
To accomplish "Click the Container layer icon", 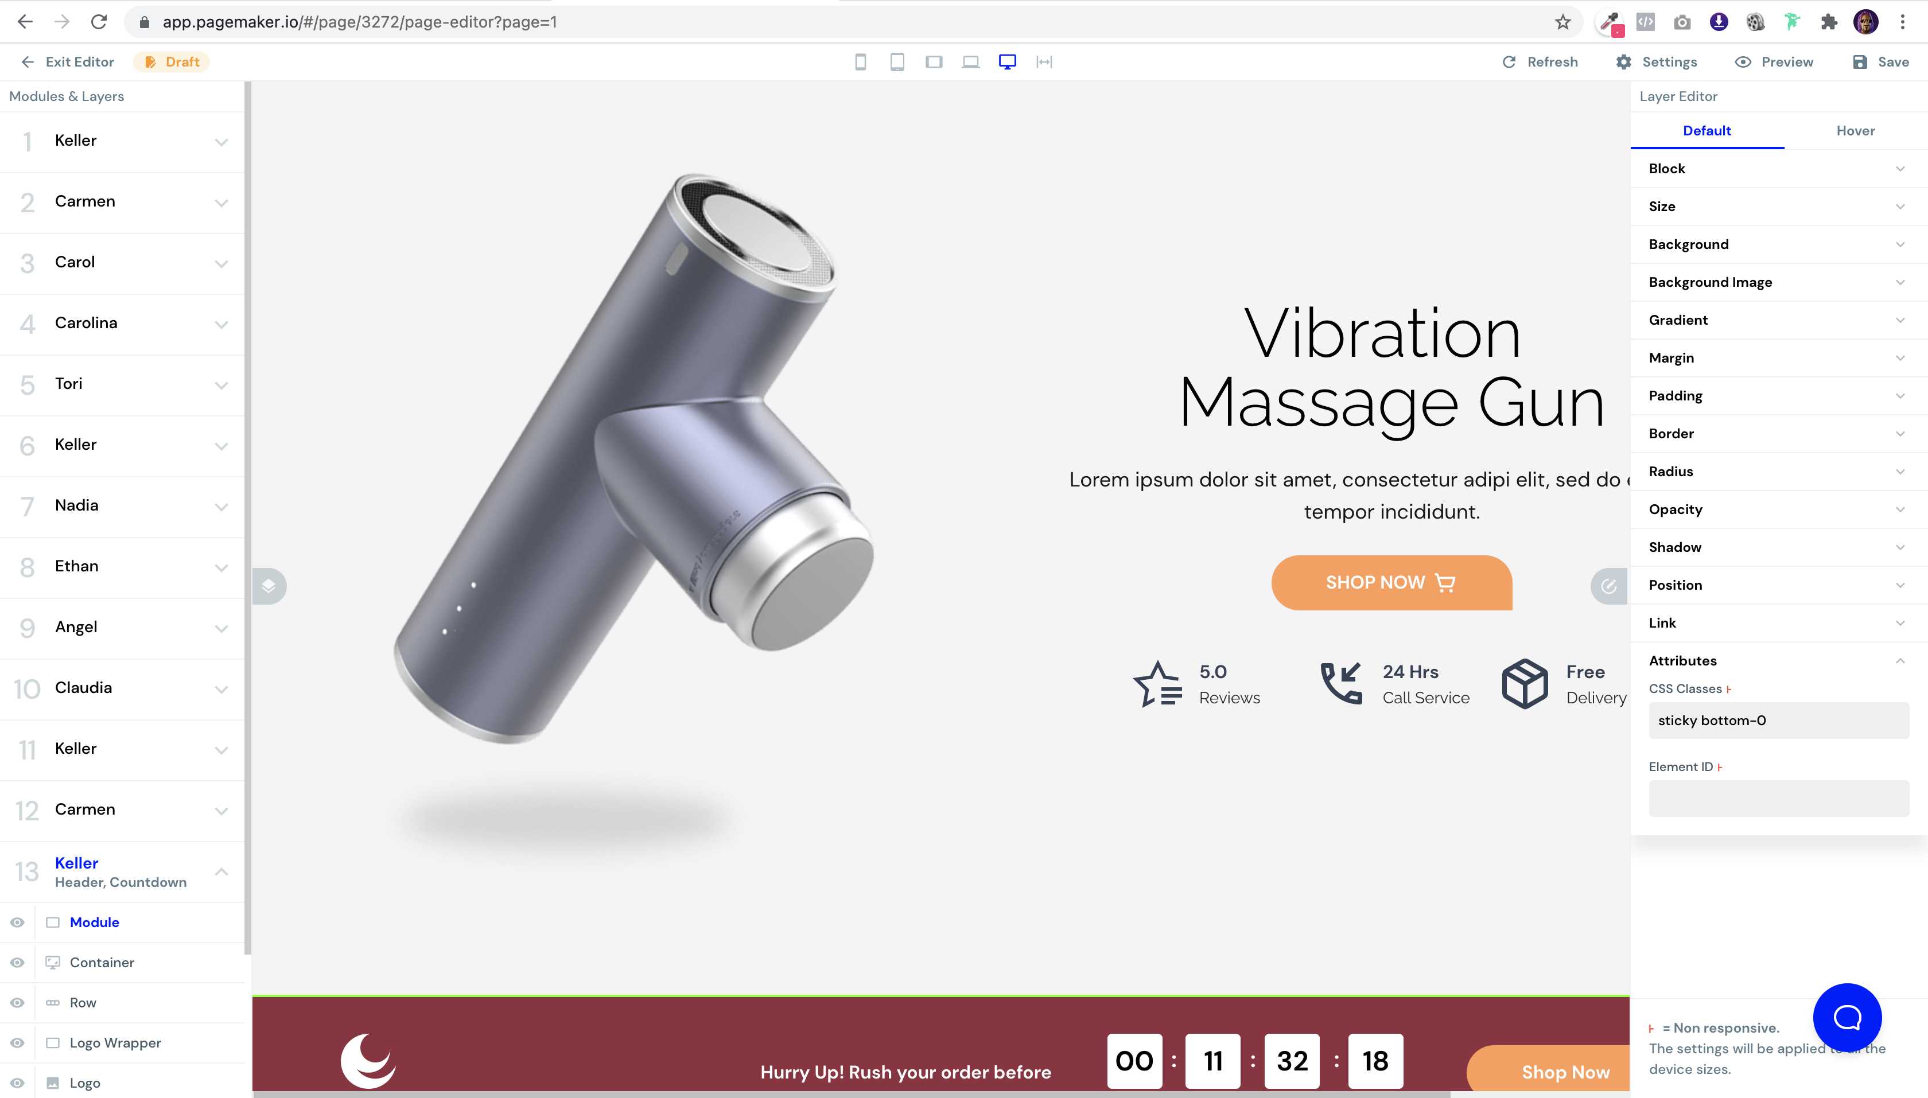I will tap(53, 962).
